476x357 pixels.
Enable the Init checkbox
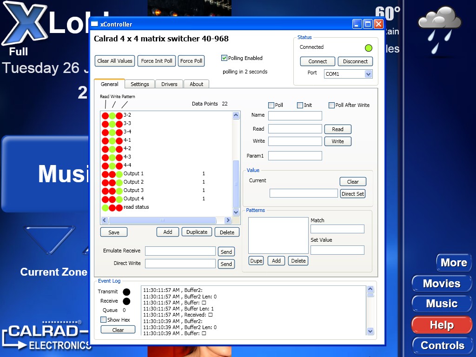tap(300, 106)
